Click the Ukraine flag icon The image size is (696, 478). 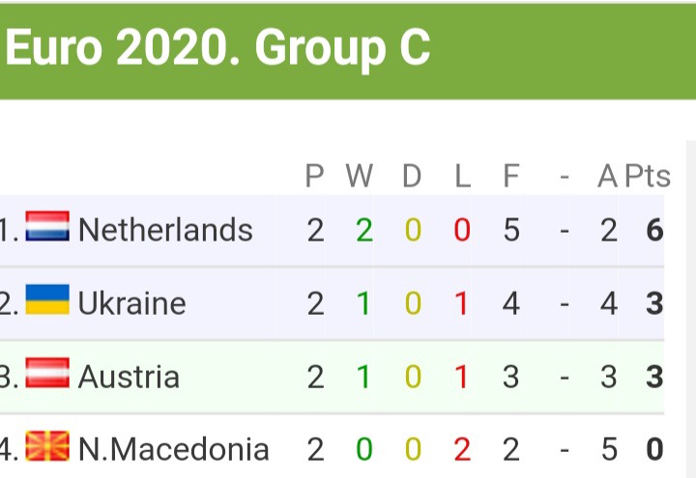click(x=47, y=301)
